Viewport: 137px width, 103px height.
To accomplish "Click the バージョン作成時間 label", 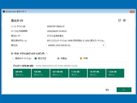I will click(x=19, y=31).
